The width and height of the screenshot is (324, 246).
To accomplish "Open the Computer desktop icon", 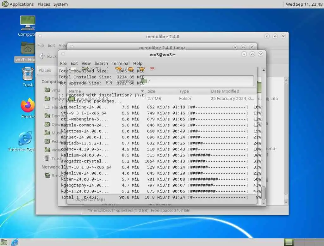I will pyautogui.click(x=28, y=23).
